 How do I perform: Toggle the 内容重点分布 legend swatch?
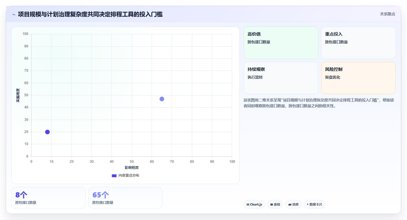[114, 176]
